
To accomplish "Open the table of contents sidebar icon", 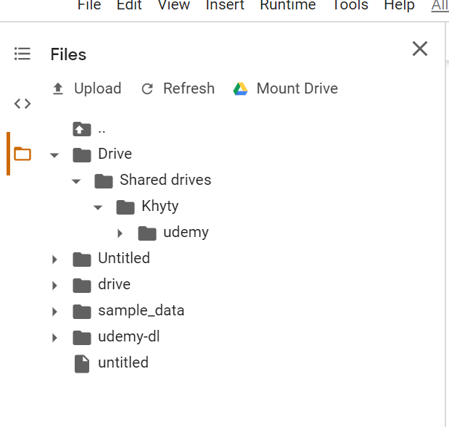I will click(x=22, y=54).
